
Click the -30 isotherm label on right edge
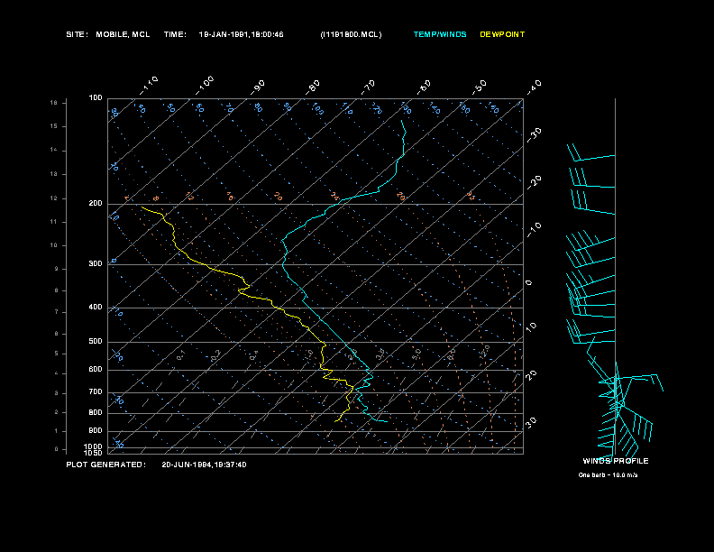point(535,134)
